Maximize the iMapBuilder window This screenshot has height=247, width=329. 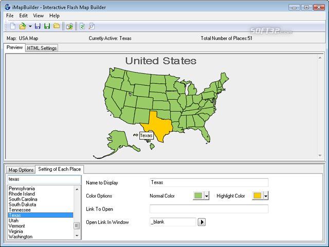point(306,7)
